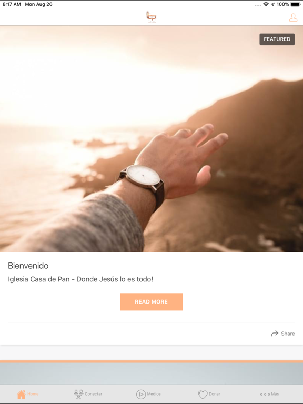Tap the three-dot Más icon
303x404 pixels.
pyautogui.click(x=265, y=394)
